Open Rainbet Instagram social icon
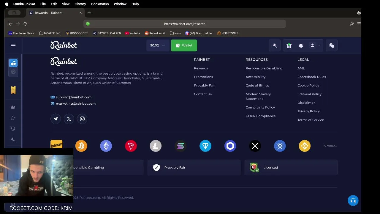 (x=82, y=119)
